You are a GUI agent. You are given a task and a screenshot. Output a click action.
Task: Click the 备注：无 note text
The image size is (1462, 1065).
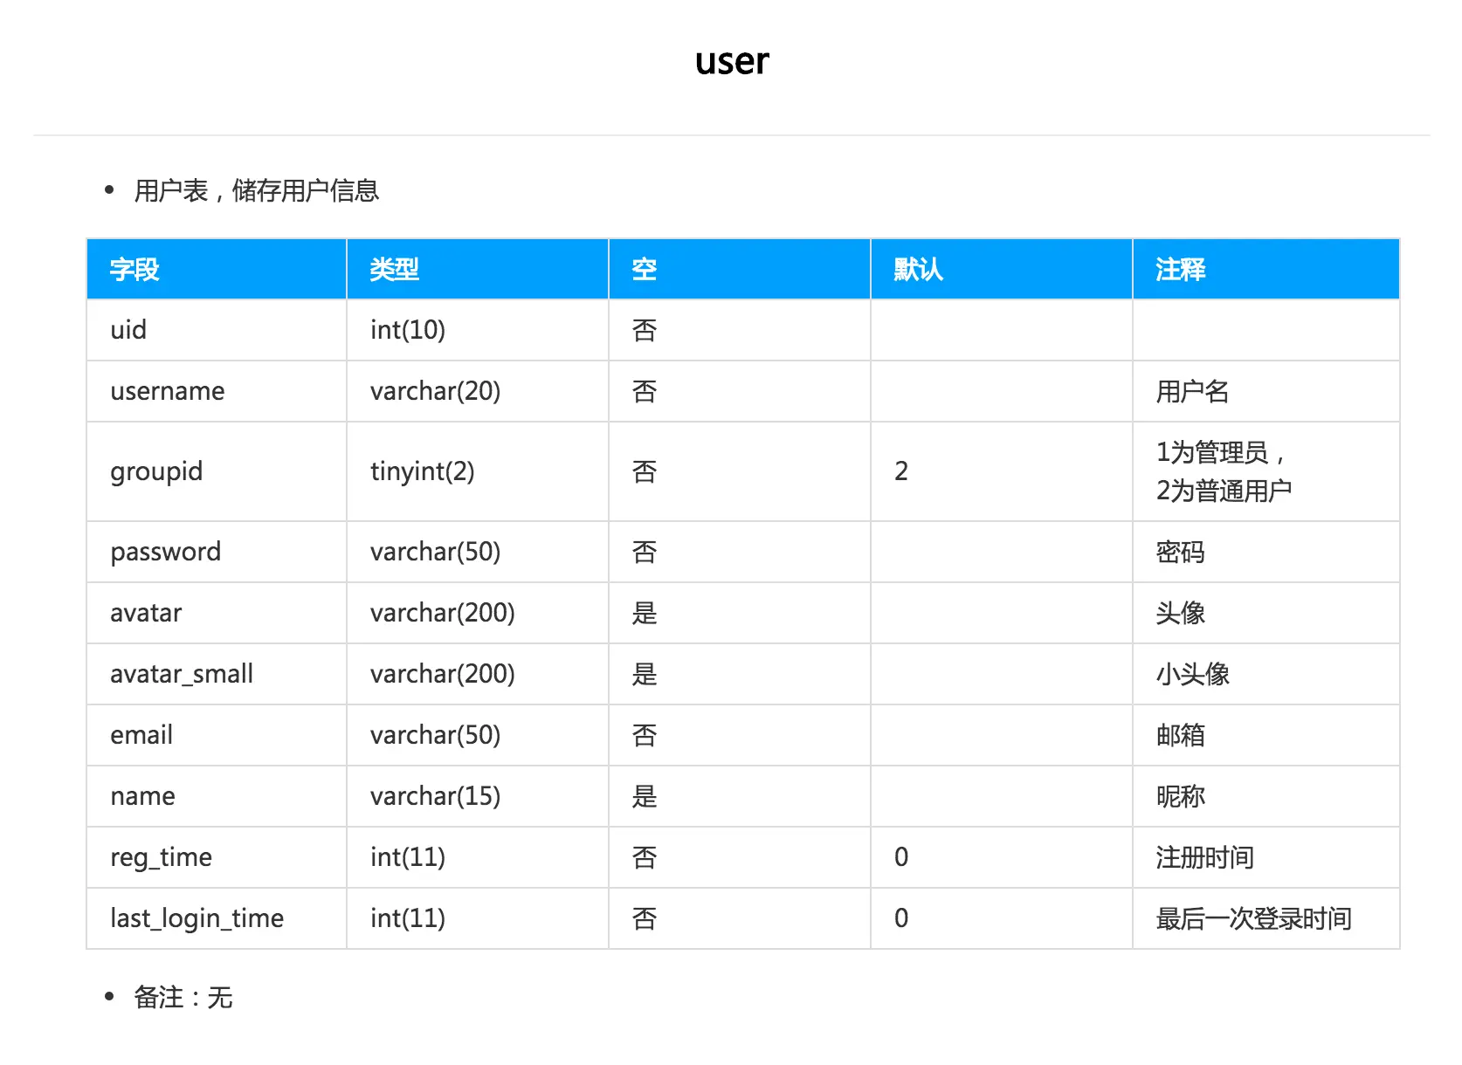181,996
